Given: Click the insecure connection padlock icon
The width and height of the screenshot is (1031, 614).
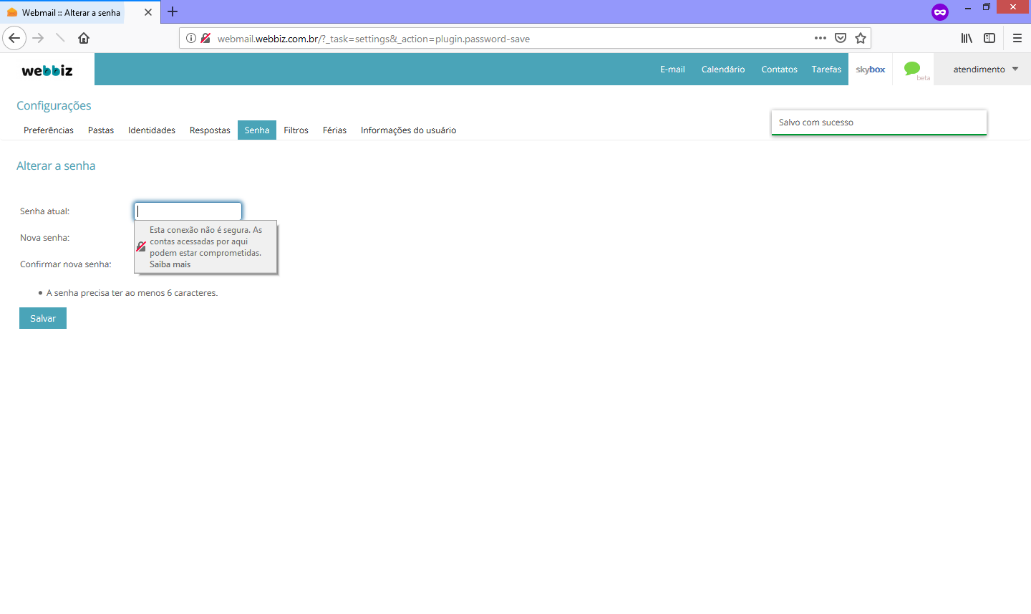Looking at the screenshot, I should click(x=205, y=39).
